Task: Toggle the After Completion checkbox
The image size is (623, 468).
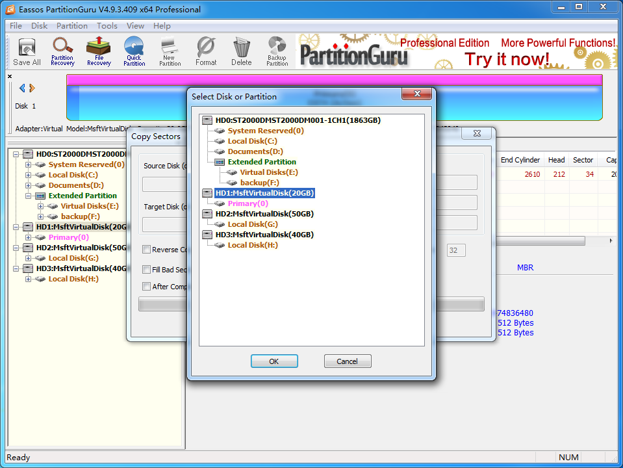Action: tap(147, 286)
